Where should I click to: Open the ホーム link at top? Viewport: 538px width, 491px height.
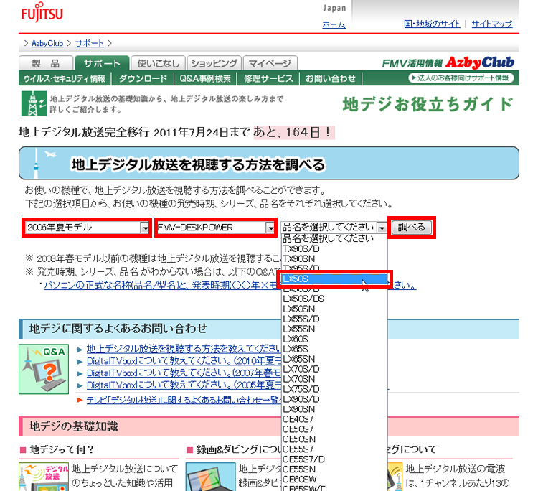point(334,24)
